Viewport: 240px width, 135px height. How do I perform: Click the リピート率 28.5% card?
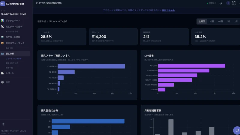(x=62, y=37)
